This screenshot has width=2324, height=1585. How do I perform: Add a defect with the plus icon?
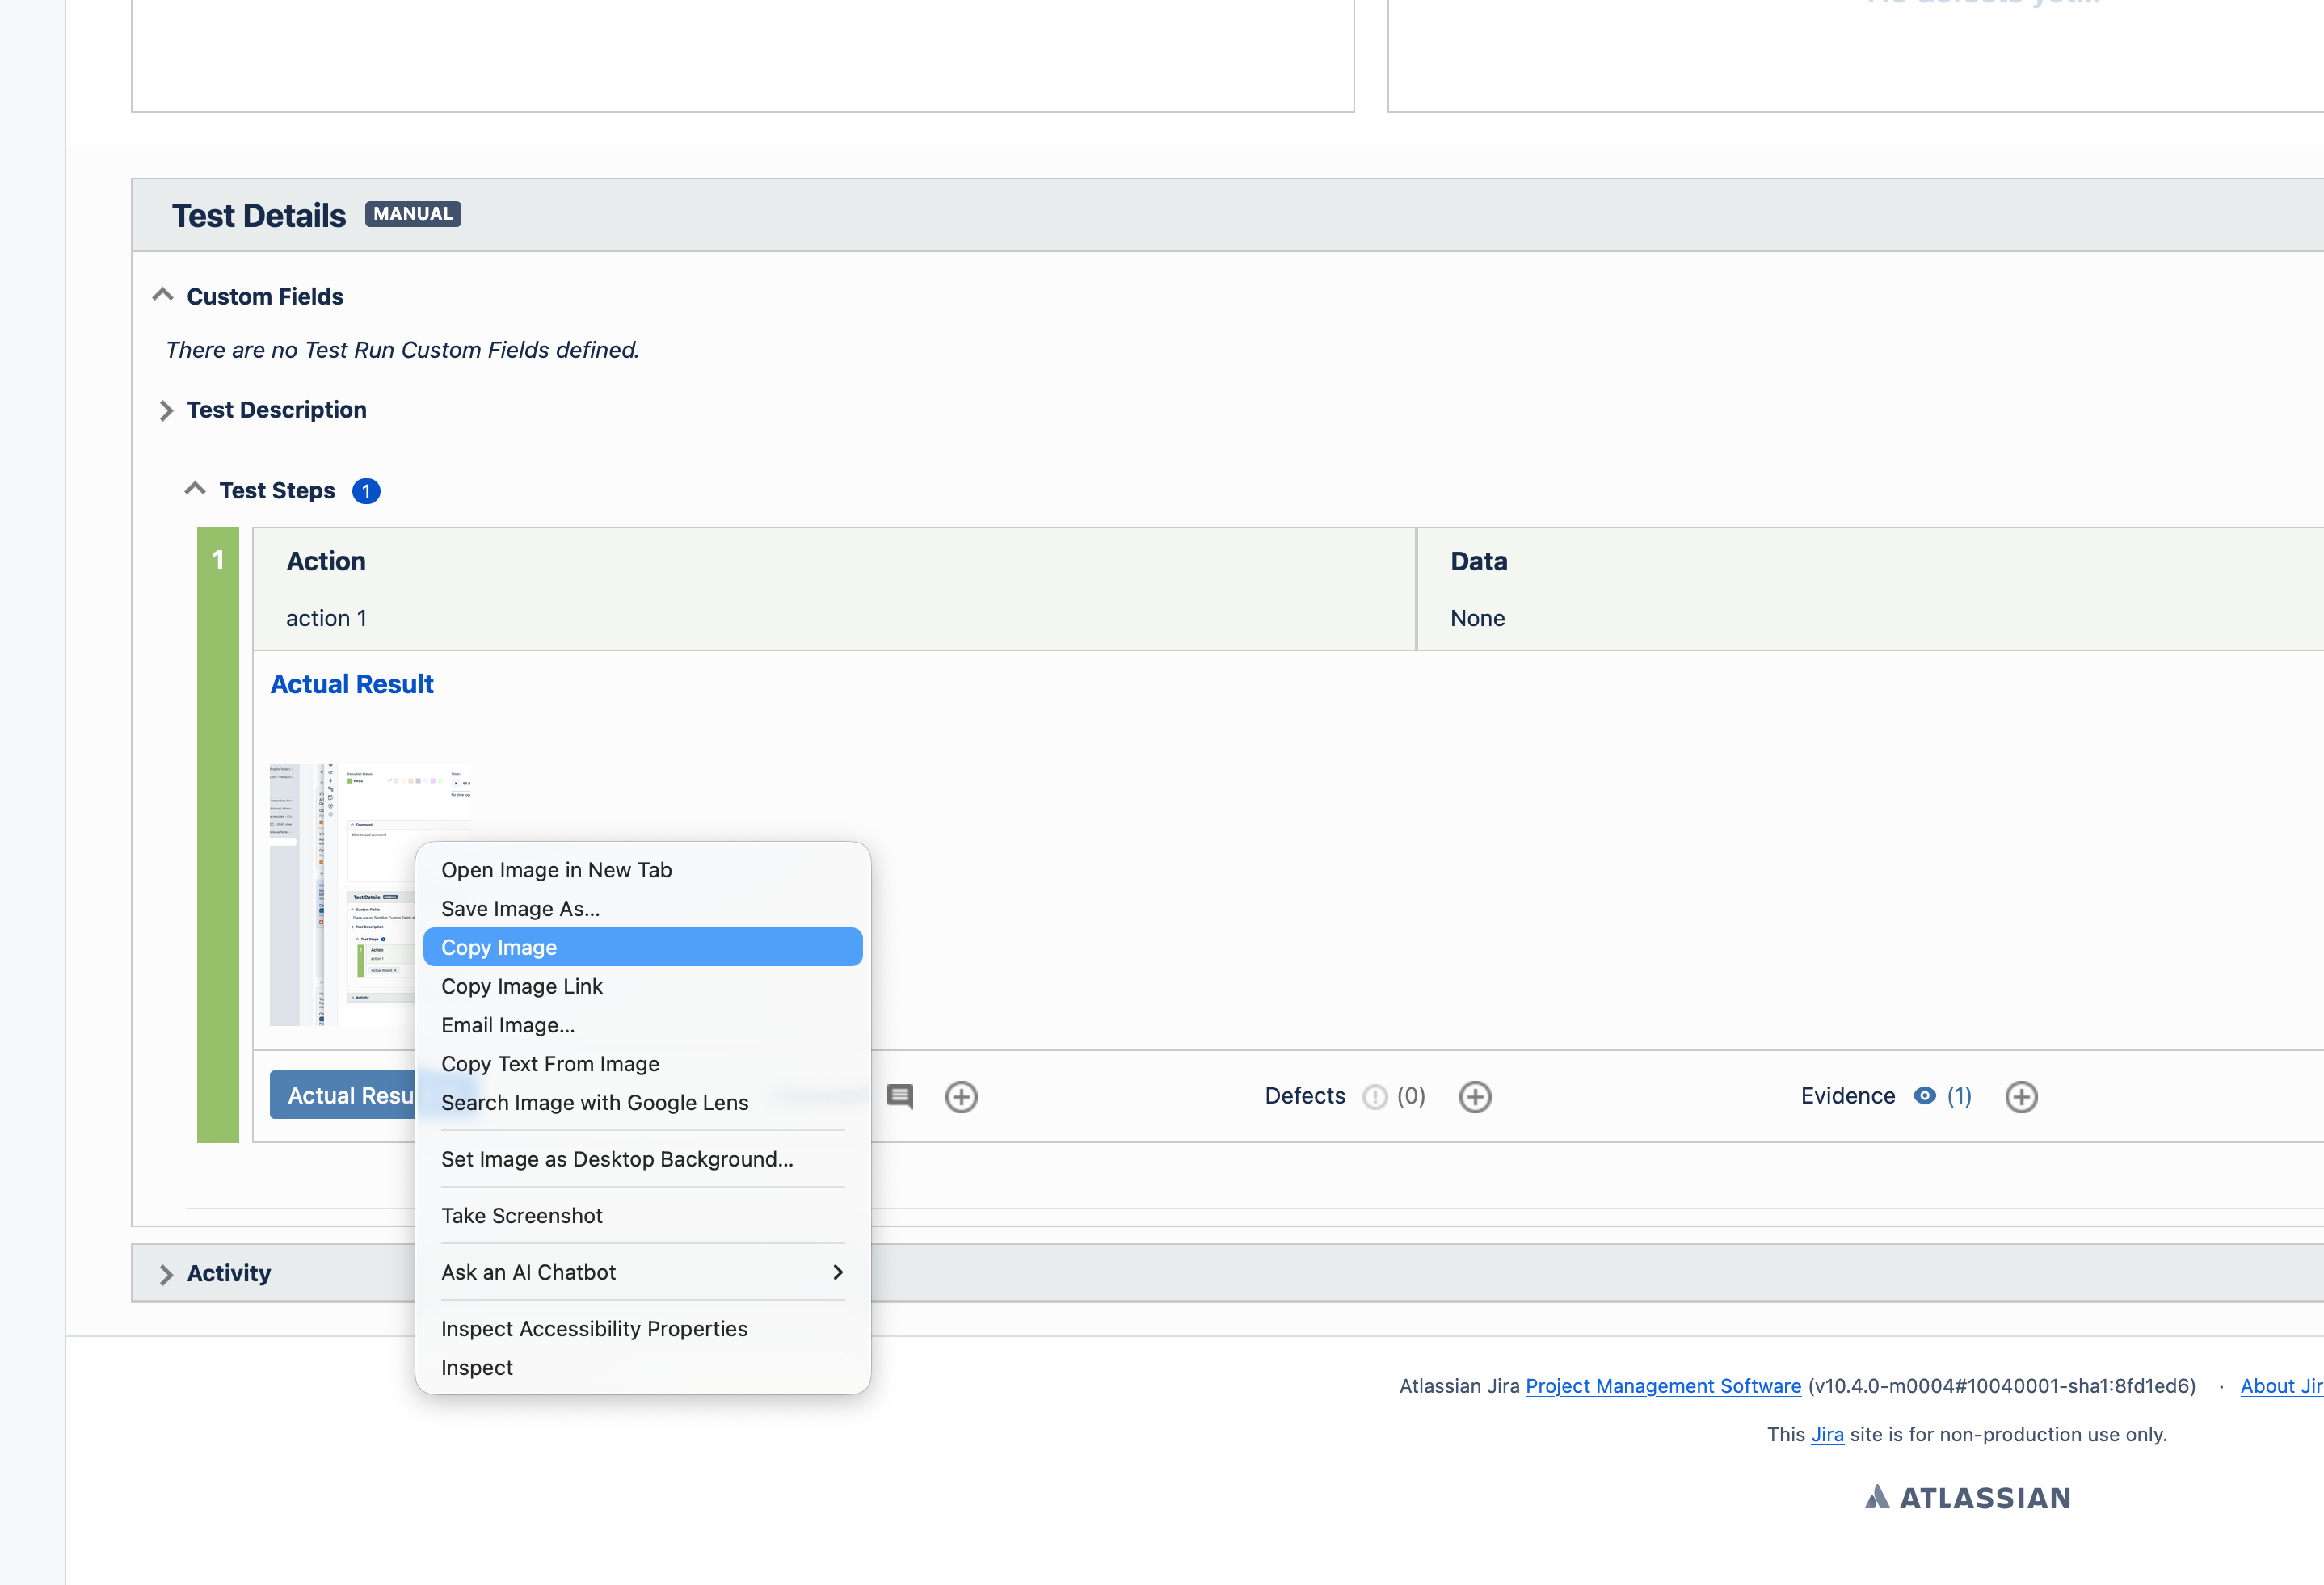point(1475,1097)
